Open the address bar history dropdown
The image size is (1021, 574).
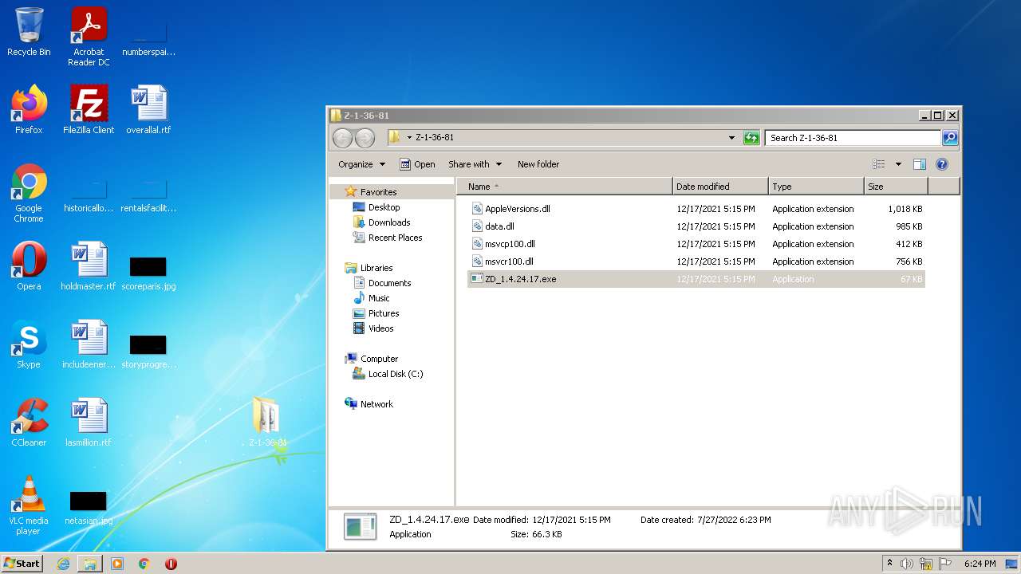(731, 138)
